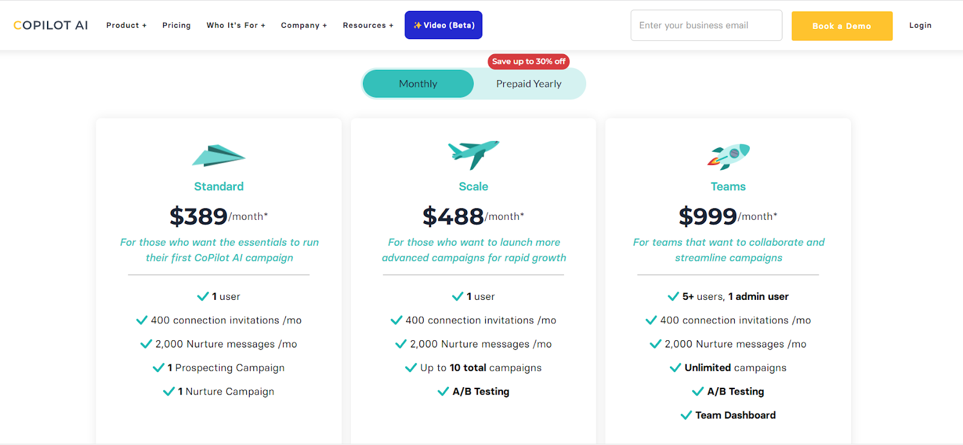Click the checkmark beside Team Dashboard
Image resolution: width=963 pixels, height=445 pixels.
686,415
